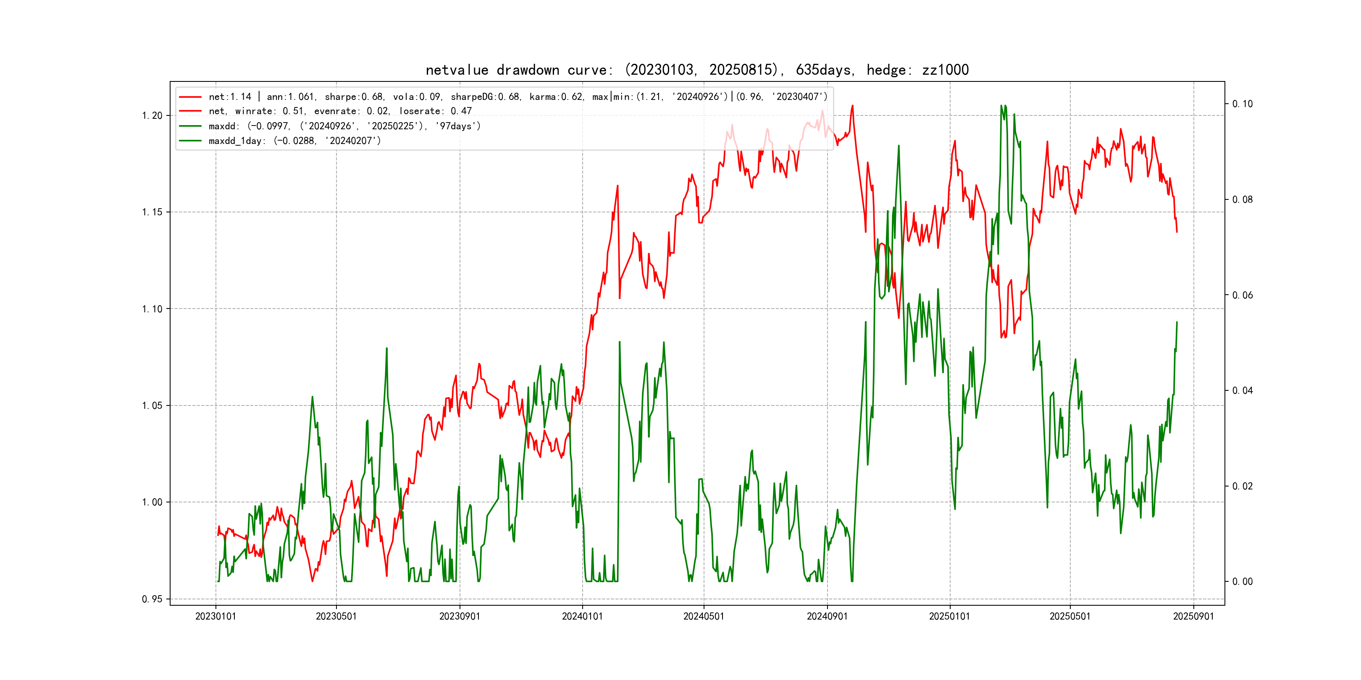Click the 0.95 left y-axis tick label

(152, 599)
